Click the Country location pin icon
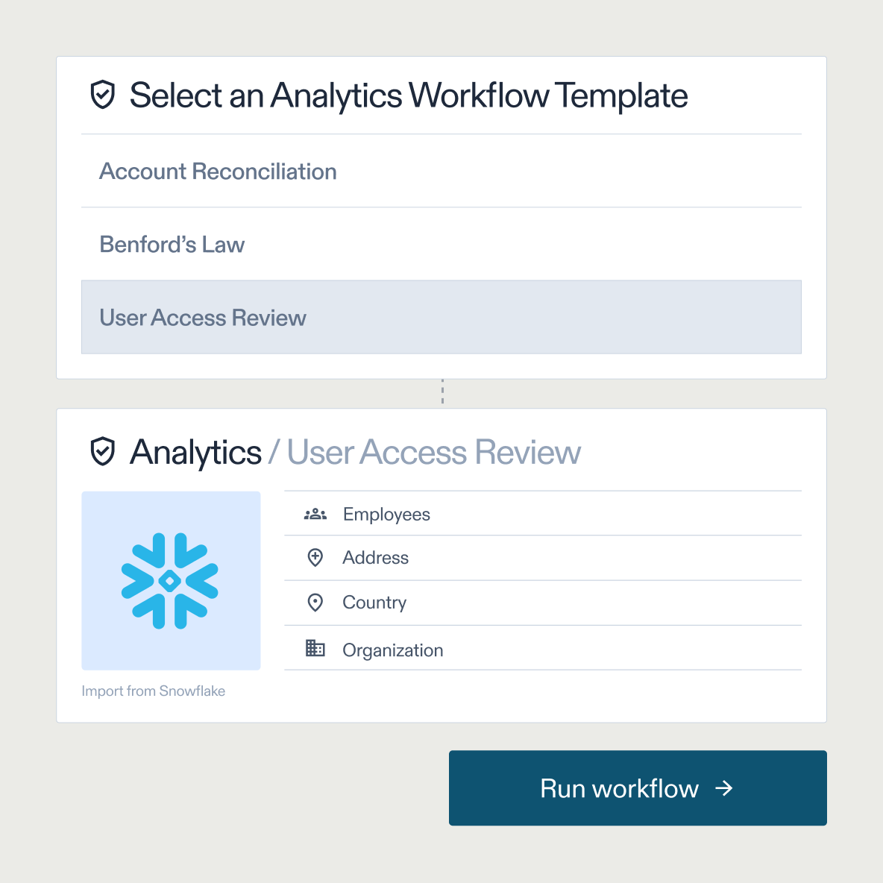Viewport: 883px width, 883px height. 315,603
